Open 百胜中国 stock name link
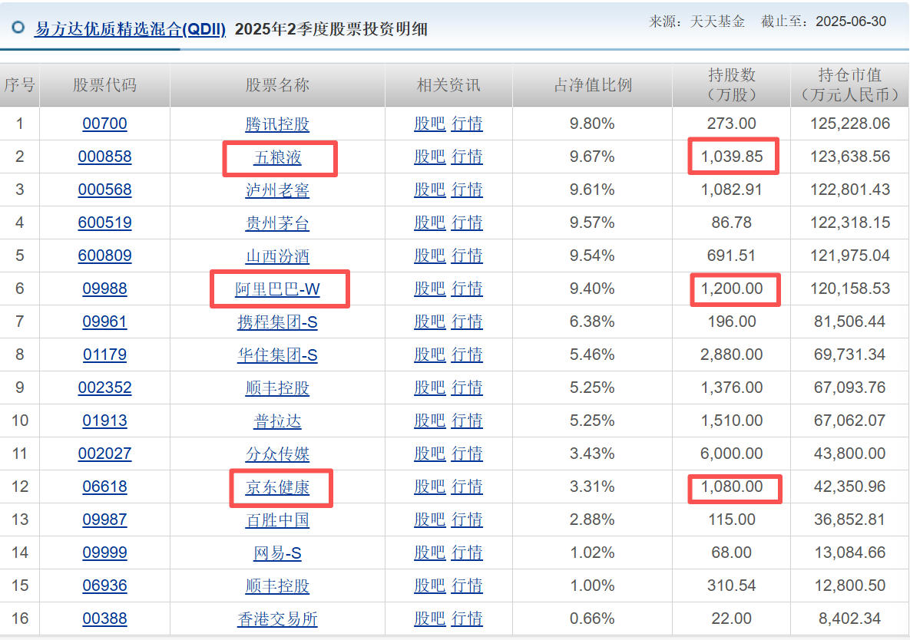This screenshot has width=910, height=640. [x=277, y=520]
